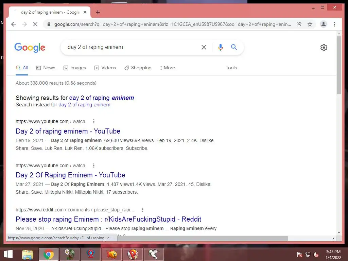The image size is (348, 261).
Task: Open Chrome's three-dot menu
Action: [334, 24]
